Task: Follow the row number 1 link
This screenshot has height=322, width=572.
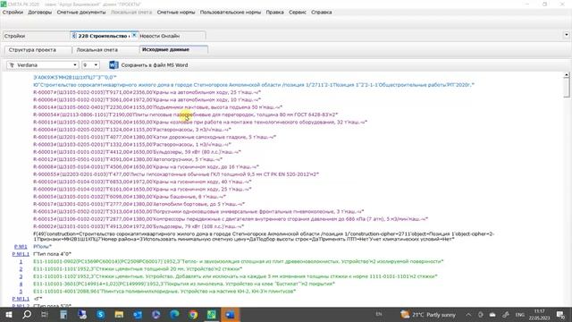Action: coord(21,261)
